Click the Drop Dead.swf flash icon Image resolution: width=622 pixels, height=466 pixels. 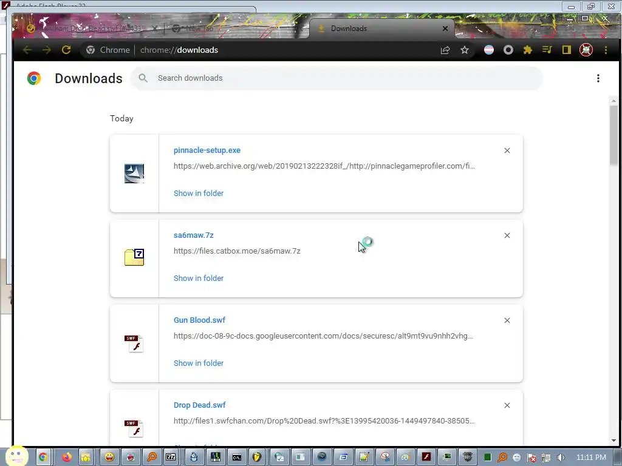(x=134, y=428)
